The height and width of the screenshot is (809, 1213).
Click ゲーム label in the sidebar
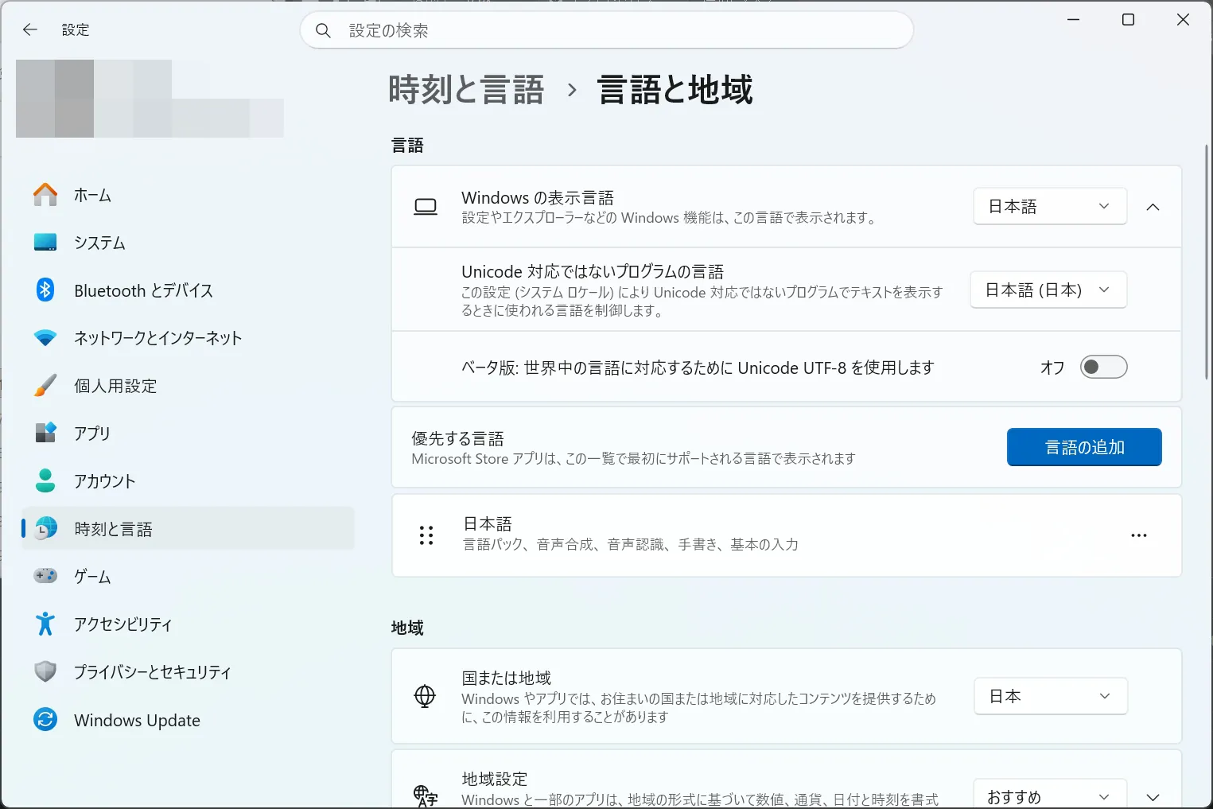(92, 576)
